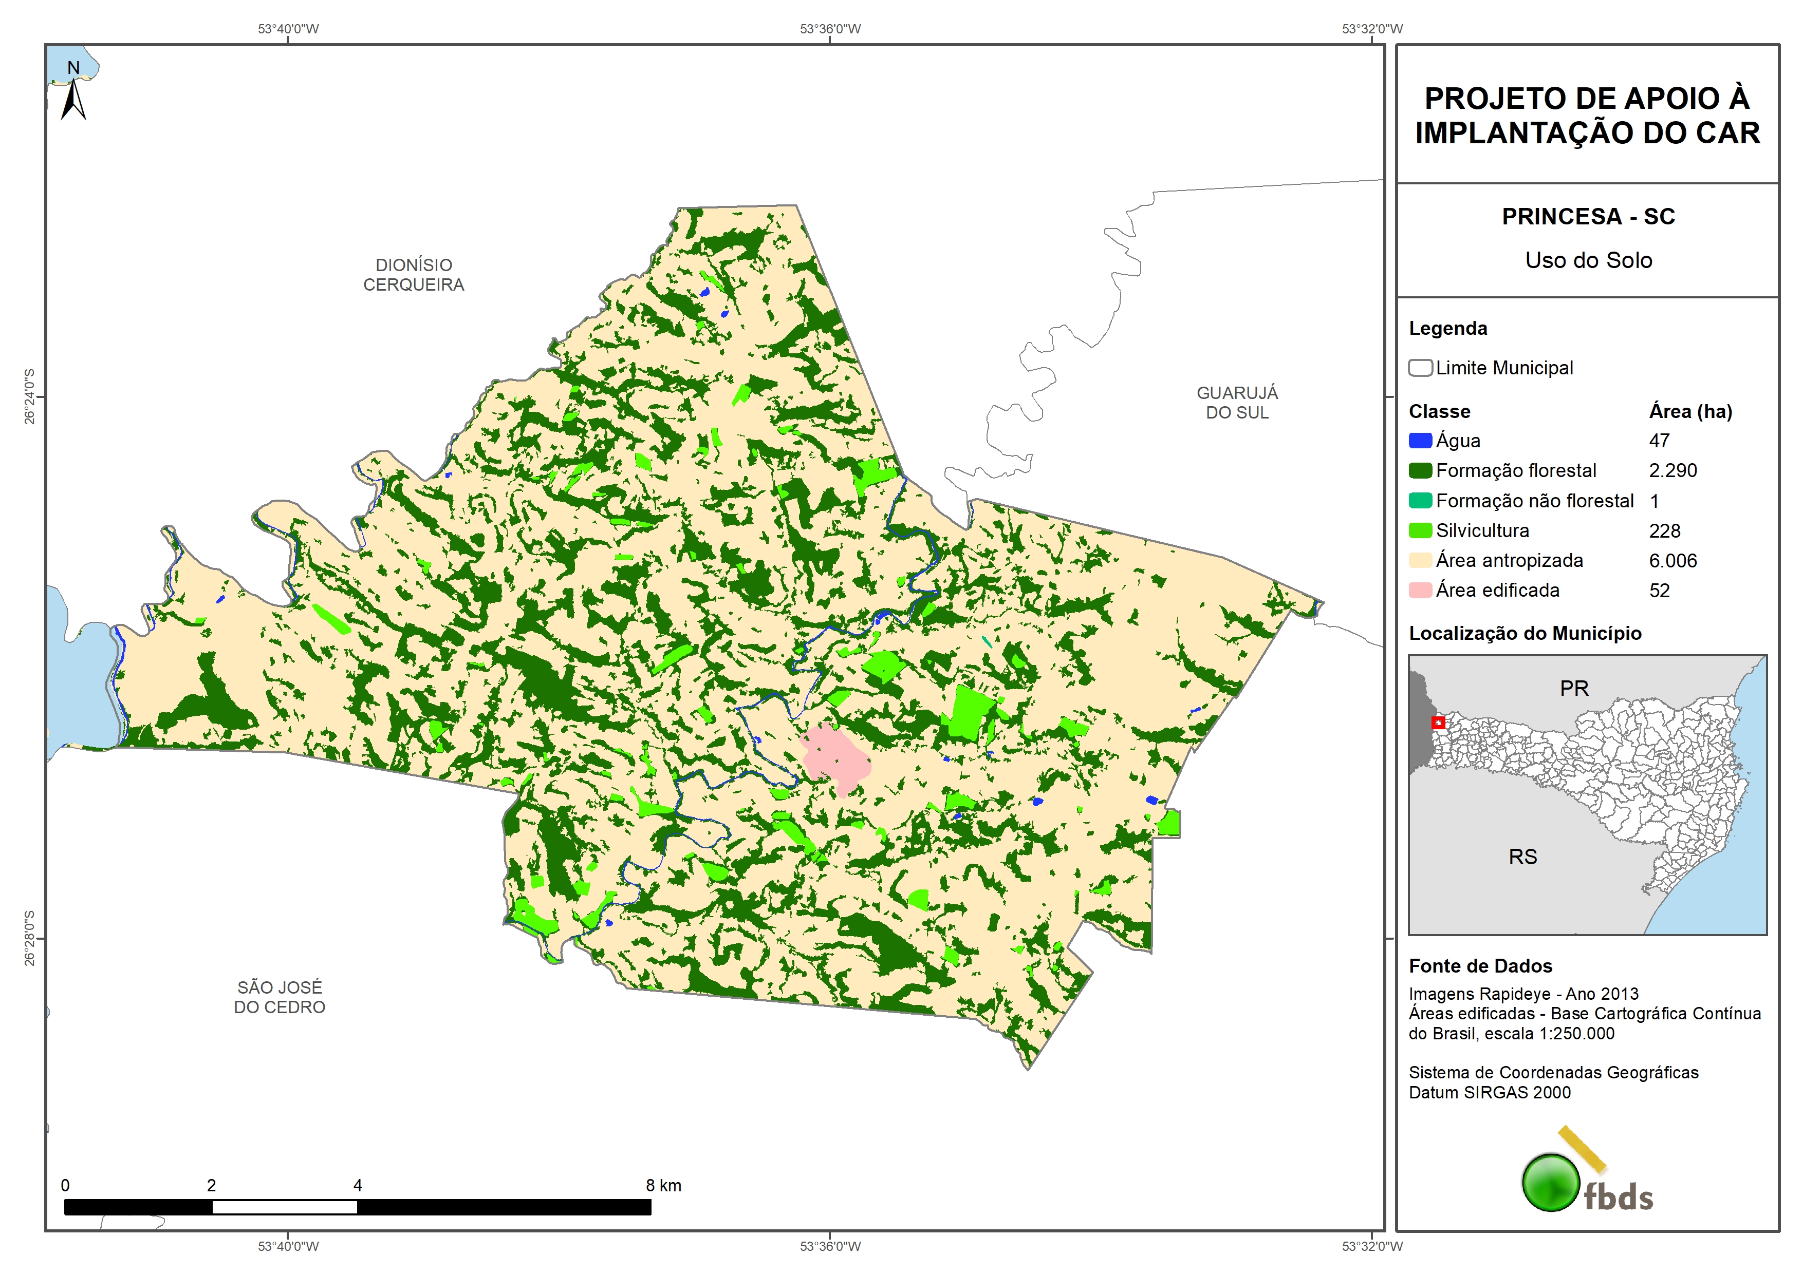Viewport: 1803px width, 1274px height.
Task: Click the red location marker in inset map
Action: pos(1438,723)
